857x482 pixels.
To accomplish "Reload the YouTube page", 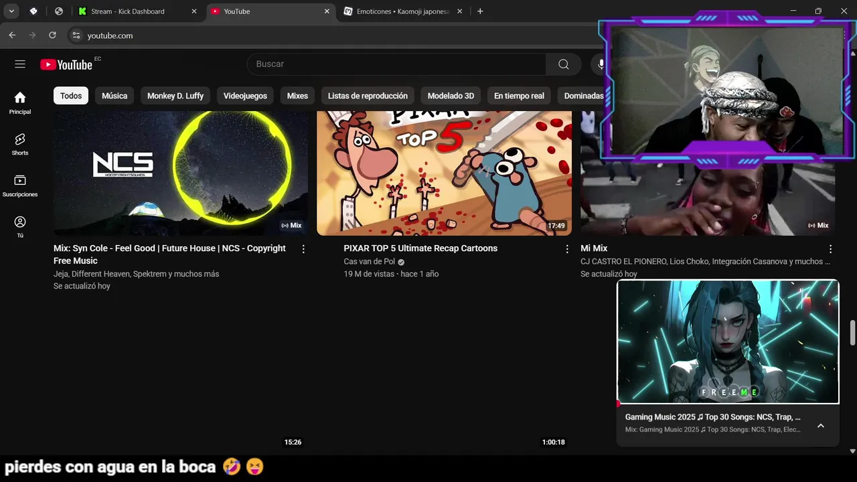I will point(52,35).
